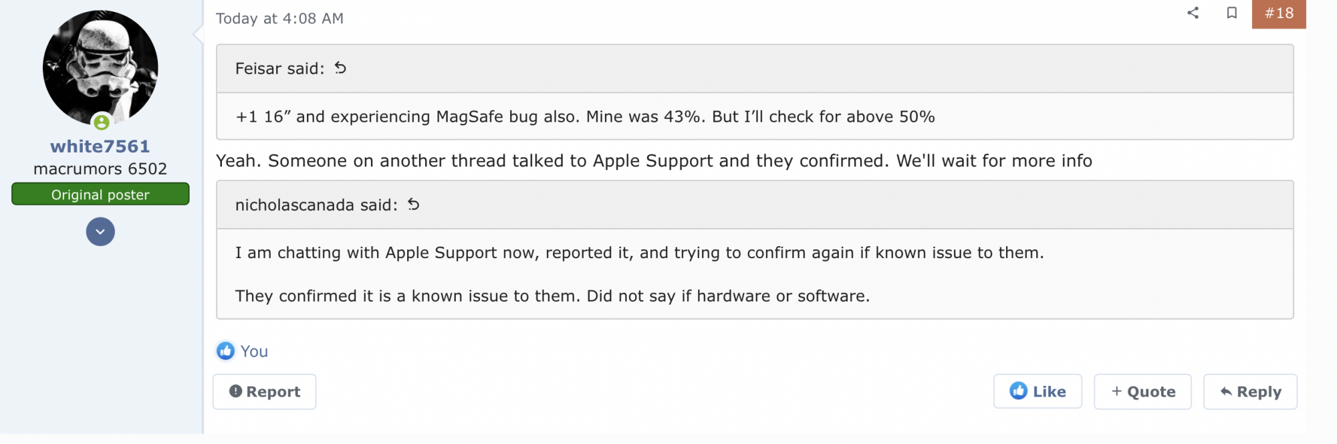
Task: Click the green online status indicator
Action: tap(102, 122)
